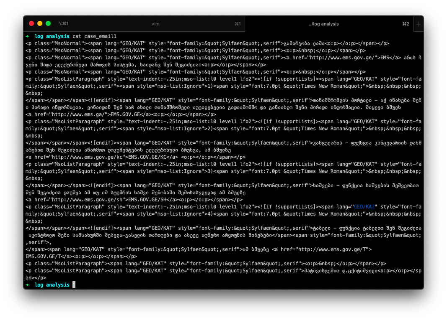Open a new terminal tab with plus

pos(419,24)
